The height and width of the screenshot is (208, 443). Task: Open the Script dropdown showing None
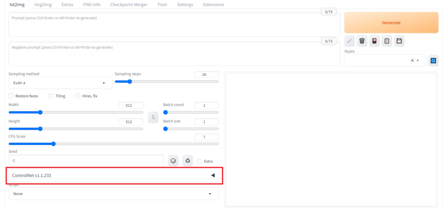pyautogui.click(x=113, y=194)
